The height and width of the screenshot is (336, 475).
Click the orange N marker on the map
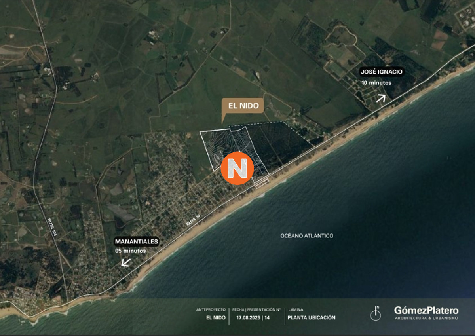(237, 168)
